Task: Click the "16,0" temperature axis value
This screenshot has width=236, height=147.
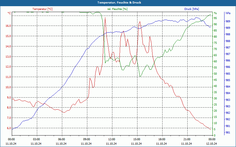Action: pyautogui.click(x=9, y=26)
